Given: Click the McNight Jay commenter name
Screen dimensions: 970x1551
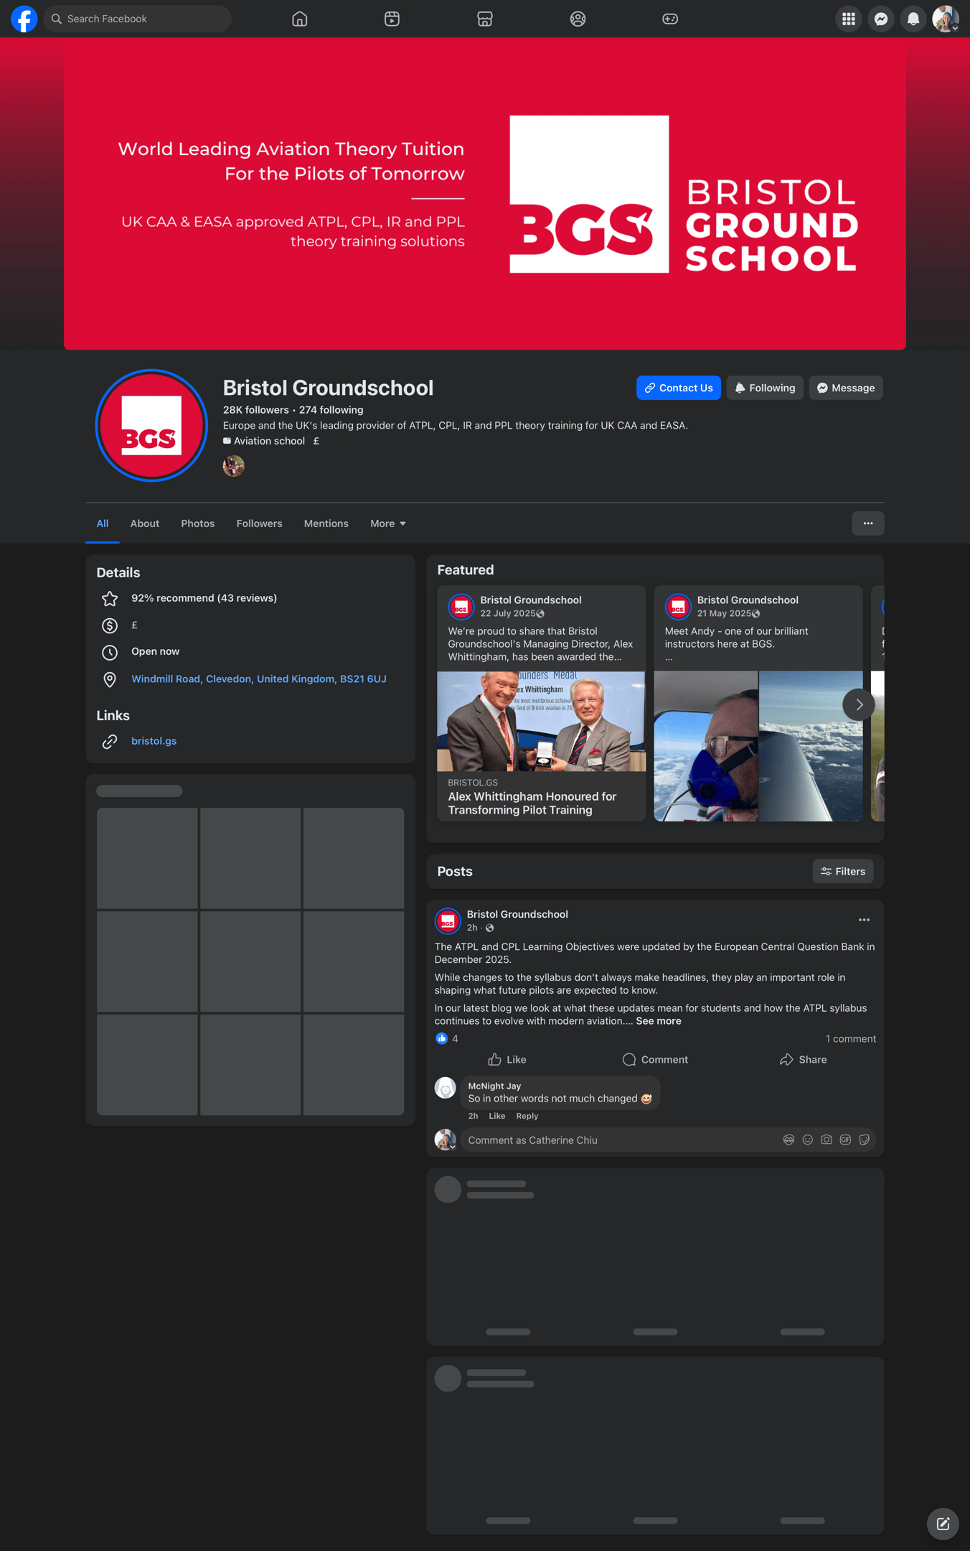Looking at the screenshot, I should (494, 1086).
